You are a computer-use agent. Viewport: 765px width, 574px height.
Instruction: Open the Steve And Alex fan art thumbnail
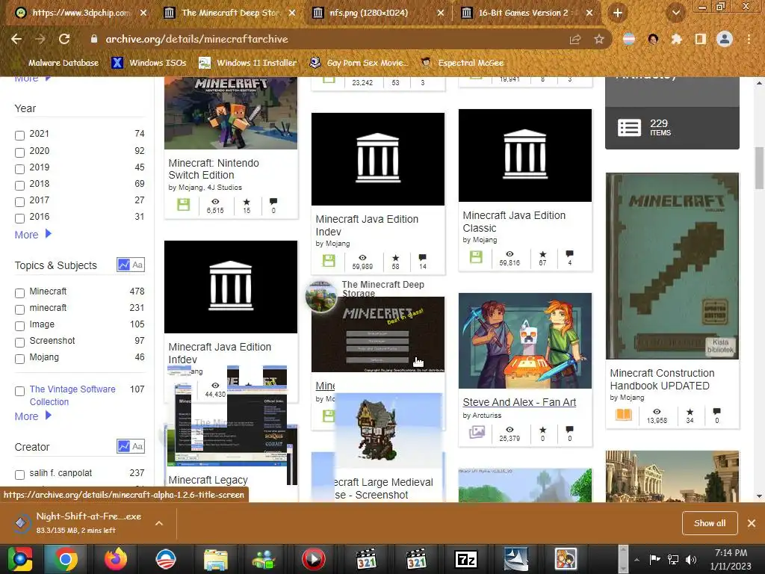(525, 341)
